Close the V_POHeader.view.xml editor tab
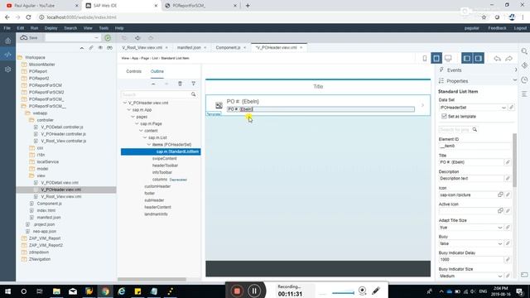The image size is (530, 298). click(x=301, y=48)
